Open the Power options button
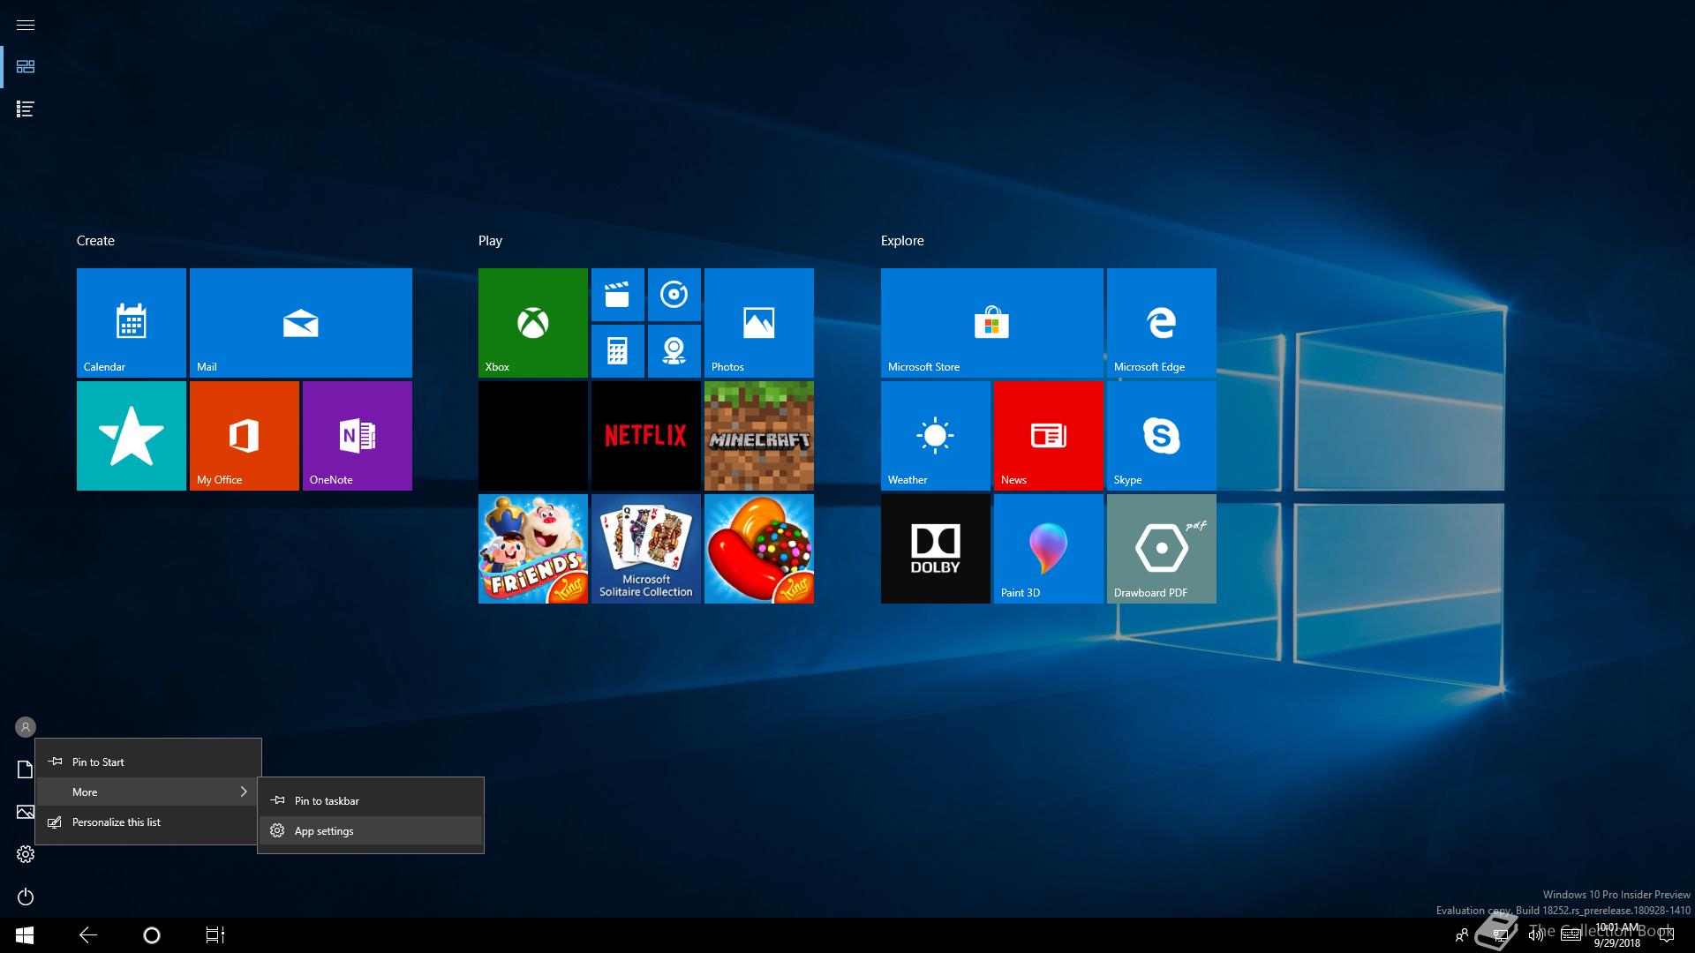This screenshot has height=953, width=1695. coord(26,897)
